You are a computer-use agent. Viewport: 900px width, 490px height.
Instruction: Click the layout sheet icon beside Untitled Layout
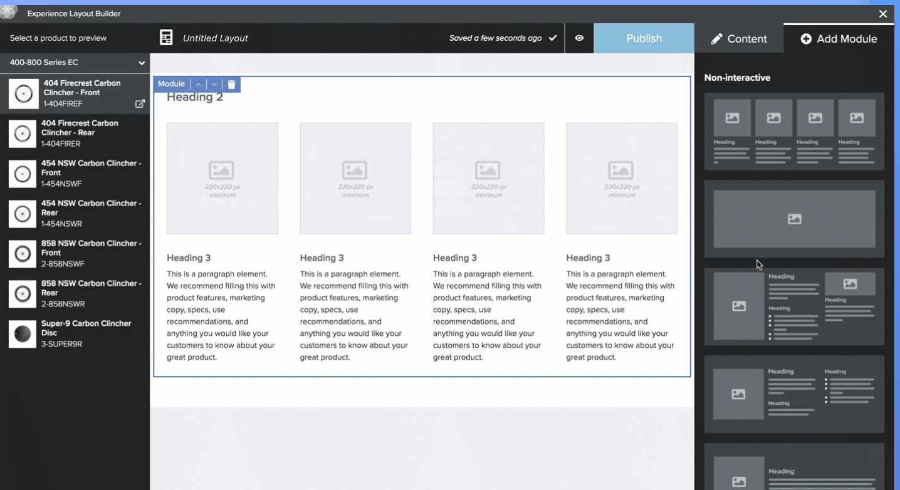point(166,38)
